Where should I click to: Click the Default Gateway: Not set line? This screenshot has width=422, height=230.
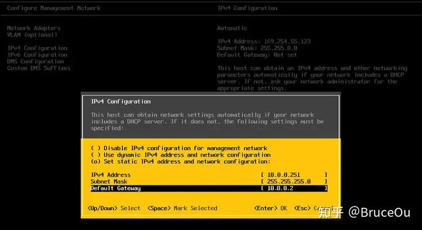click(257, 55)
